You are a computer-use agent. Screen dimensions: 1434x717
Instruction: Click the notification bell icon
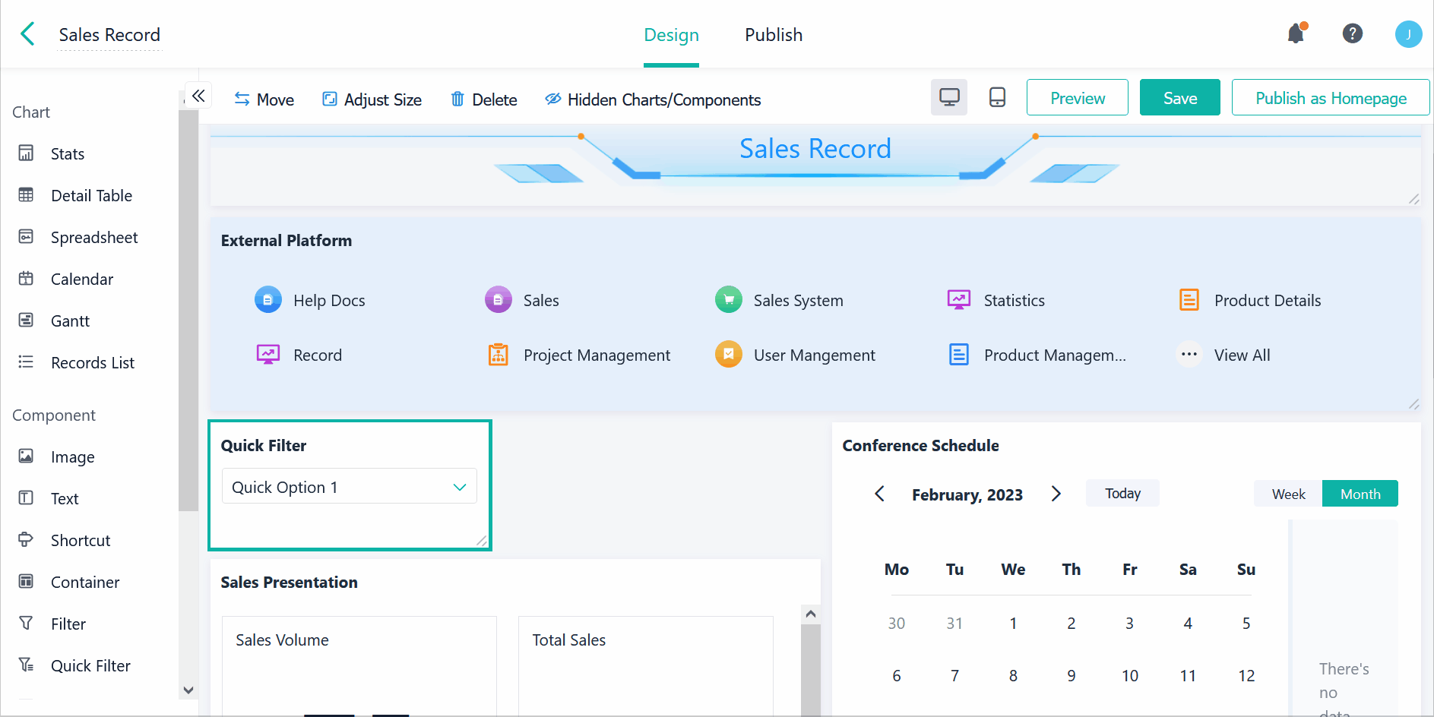coord(1296,34)
